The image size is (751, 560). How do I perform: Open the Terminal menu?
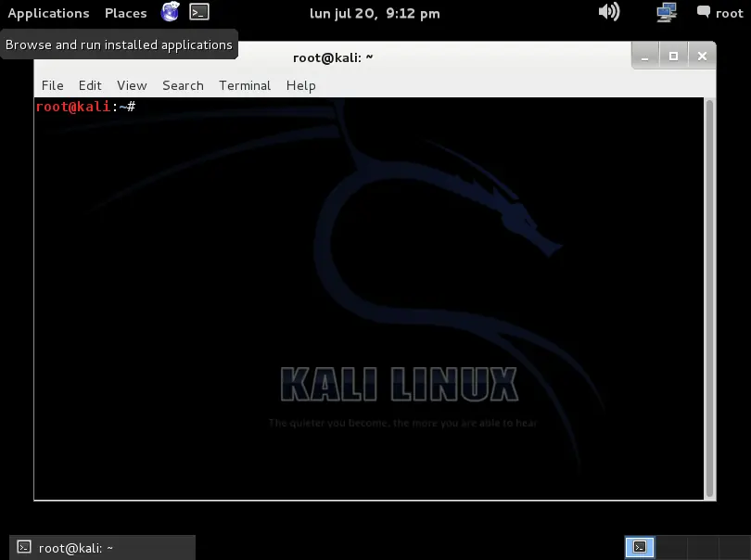245,85
